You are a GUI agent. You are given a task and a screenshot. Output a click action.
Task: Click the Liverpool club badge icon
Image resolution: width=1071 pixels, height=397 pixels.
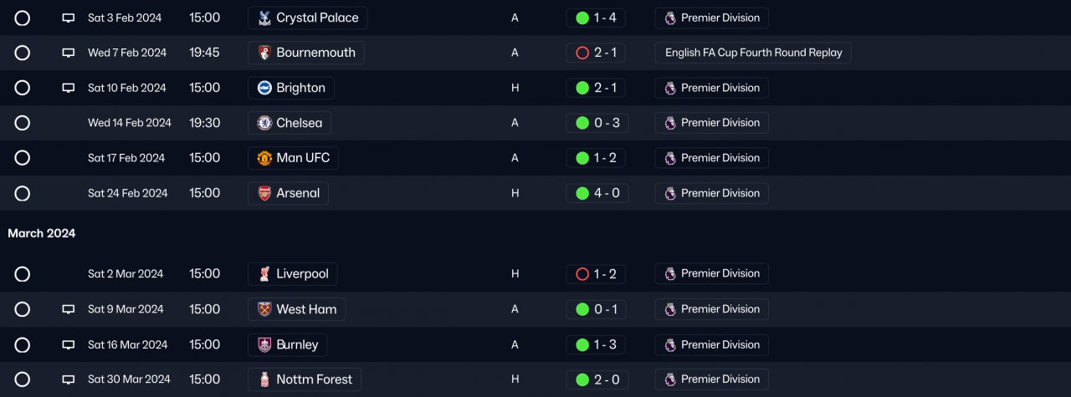click(x=264, y=273)
